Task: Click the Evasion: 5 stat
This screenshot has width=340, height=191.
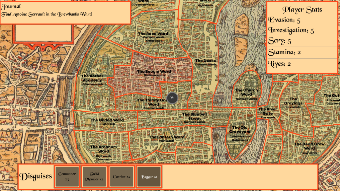Action: [284, 20]
